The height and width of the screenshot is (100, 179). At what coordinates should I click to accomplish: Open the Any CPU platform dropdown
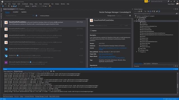click(37, 6)
